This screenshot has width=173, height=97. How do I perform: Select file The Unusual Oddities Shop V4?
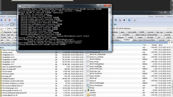[x=12, y=86]
